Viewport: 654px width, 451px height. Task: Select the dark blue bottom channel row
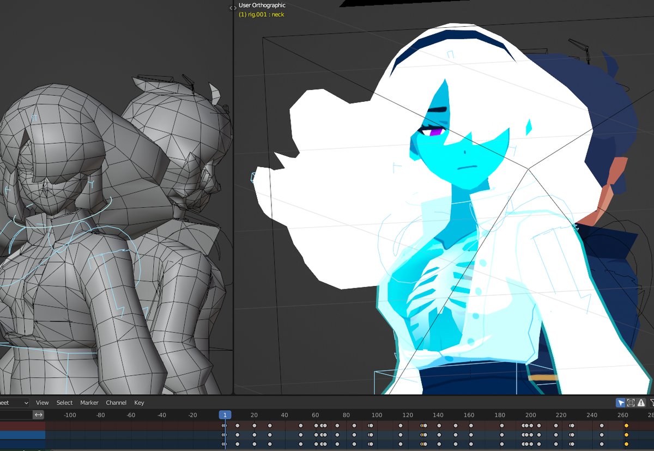(22, 444)
